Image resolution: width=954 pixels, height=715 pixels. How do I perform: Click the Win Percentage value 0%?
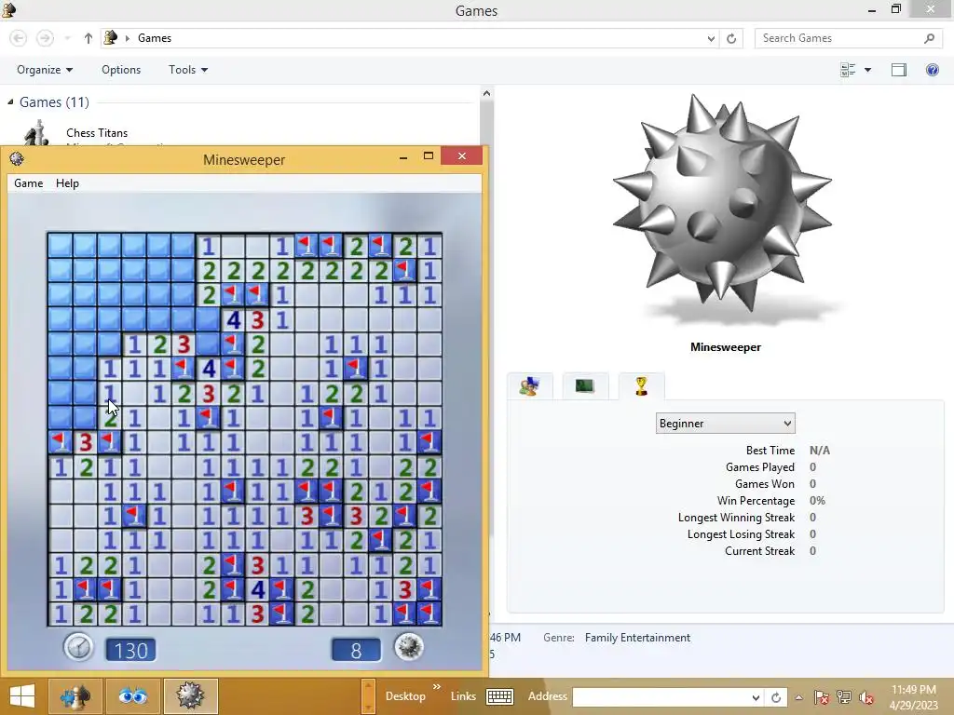coord(817,501)
